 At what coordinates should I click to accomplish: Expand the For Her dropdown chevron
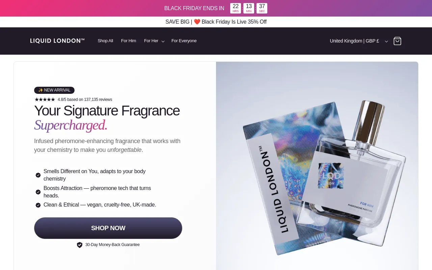tap(163, 41)
